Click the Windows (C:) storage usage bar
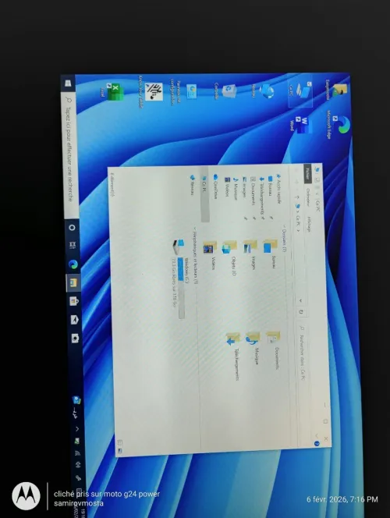This screenshot has height=518, width=390. (x=181, y=288)
